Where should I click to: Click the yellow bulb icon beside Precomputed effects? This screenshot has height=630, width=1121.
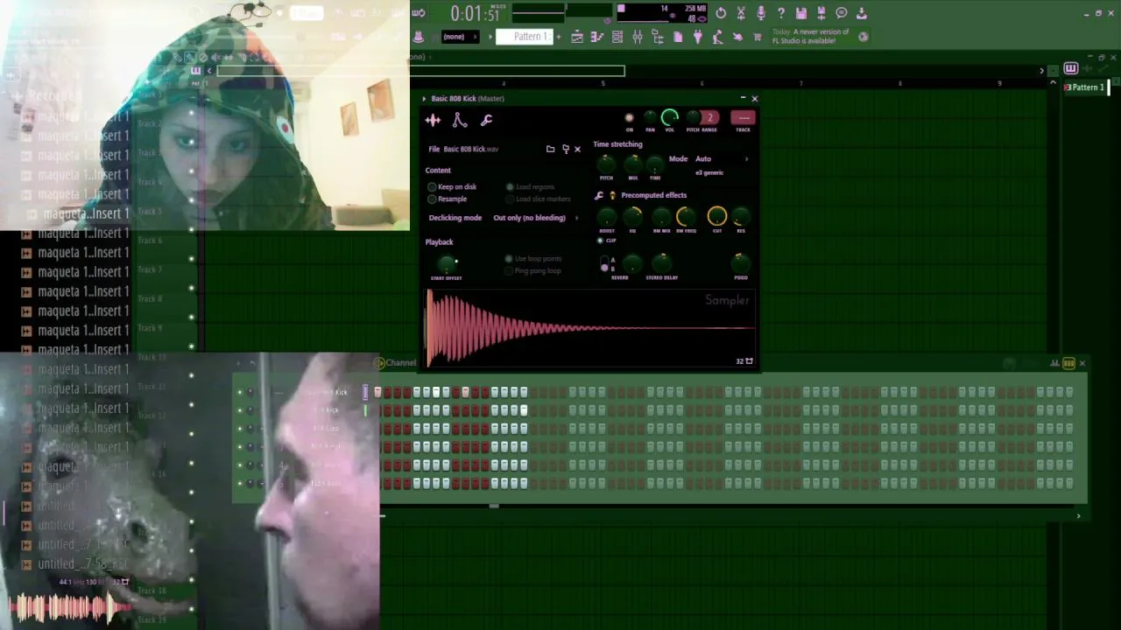[x=612, y=195]
